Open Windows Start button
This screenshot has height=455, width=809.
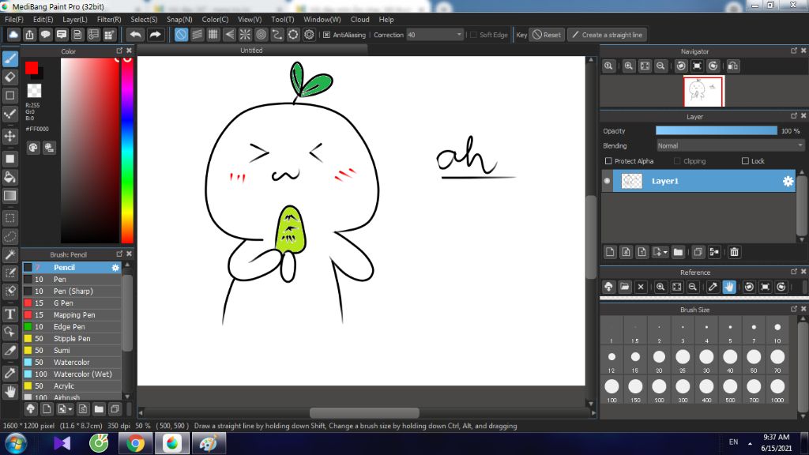15,443
